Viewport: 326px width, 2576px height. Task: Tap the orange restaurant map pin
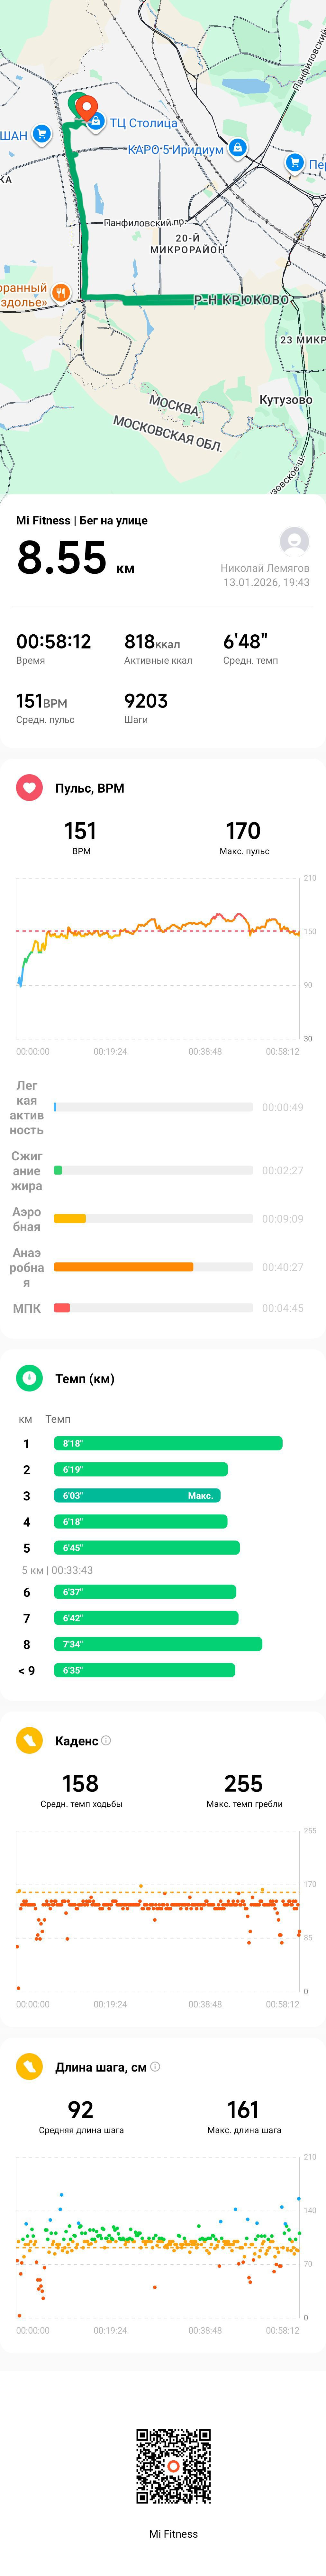point(61,293)
